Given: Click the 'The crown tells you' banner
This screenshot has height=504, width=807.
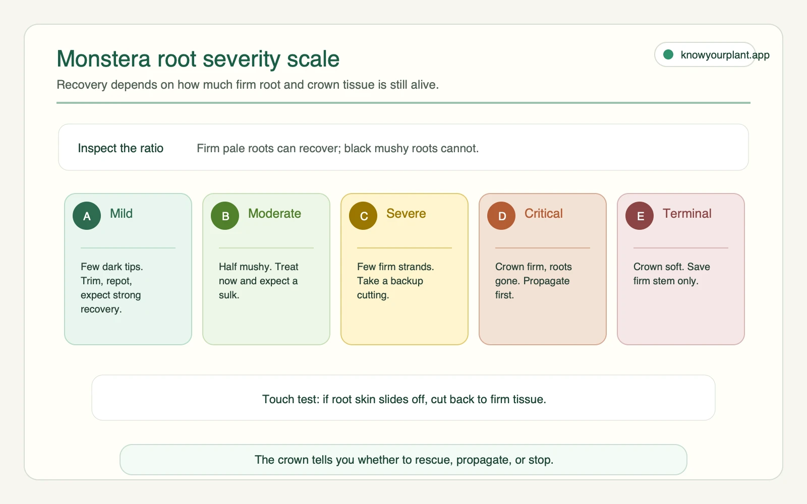Looking at the screenshot, I should [403, 460].
